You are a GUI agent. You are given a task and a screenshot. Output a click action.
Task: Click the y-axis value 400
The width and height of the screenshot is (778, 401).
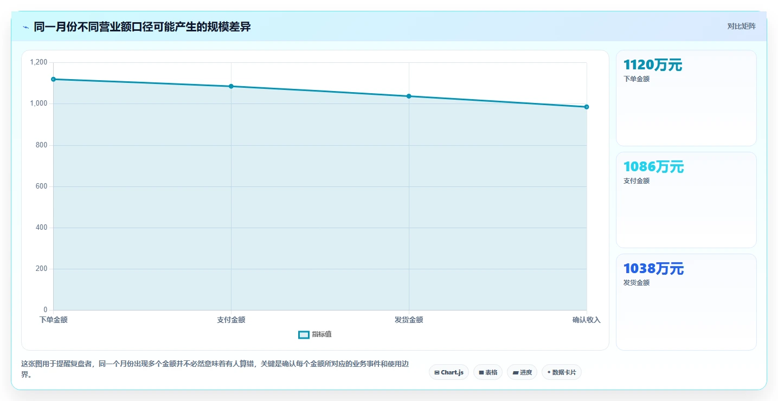tap(42, 228)
